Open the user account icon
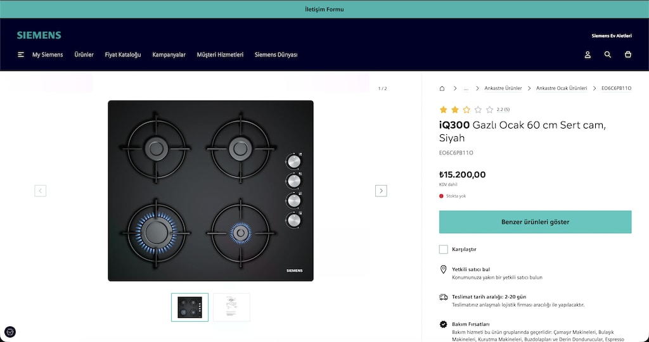 tap(588, 54)
